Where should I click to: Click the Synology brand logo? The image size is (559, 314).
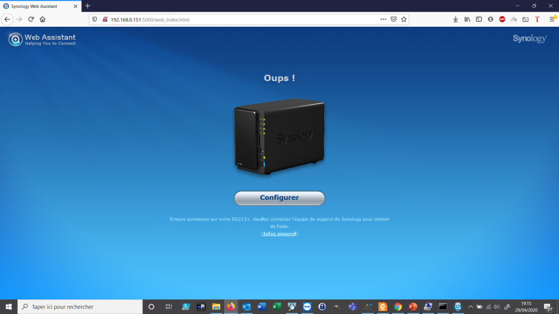pyautogui.click(x=530, y=38)
